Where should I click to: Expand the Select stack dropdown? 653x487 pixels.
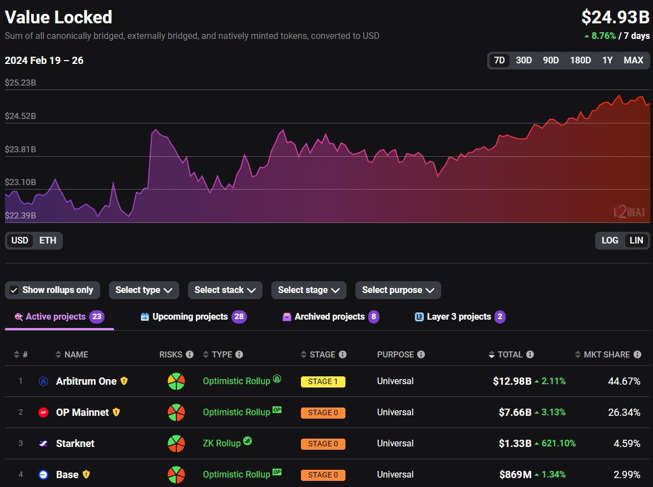(x=225, y=290)
